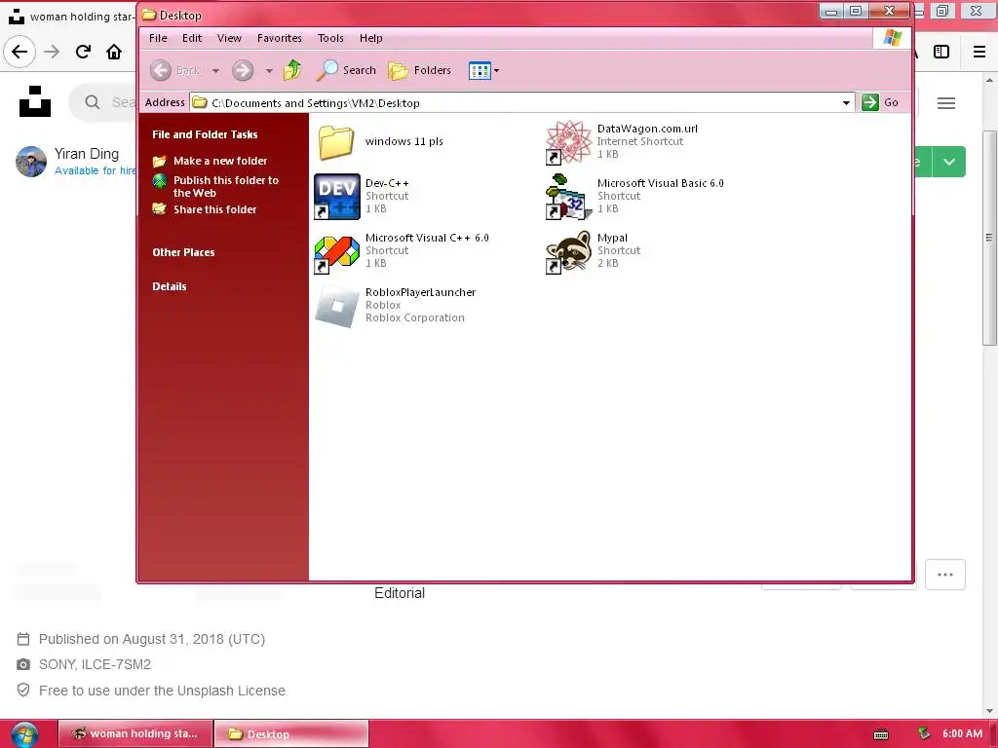Select the Dev-C++ shortcut icon
998x748 pixels.
click(336, 197)
